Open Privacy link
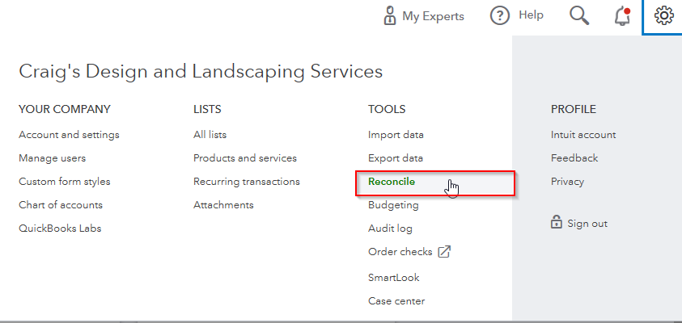This screenshot has height=323, width=682. click(567, 182)
